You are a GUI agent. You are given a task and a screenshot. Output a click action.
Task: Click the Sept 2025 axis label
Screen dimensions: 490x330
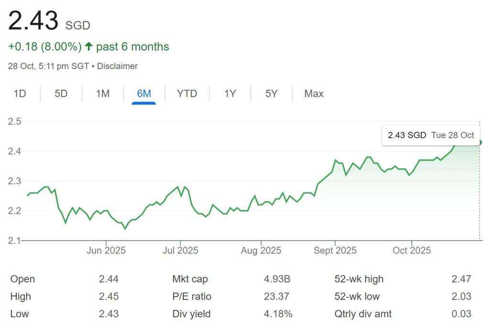point(335,250)
